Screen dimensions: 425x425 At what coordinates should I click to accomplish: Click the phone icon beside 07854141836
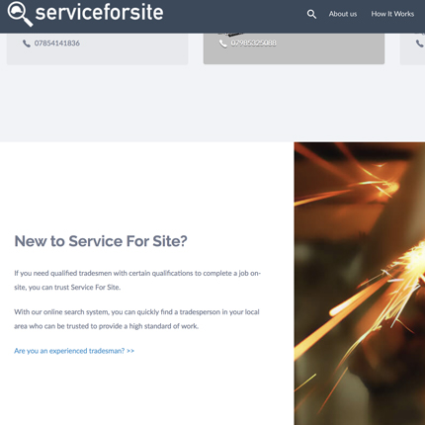[27, 43]
